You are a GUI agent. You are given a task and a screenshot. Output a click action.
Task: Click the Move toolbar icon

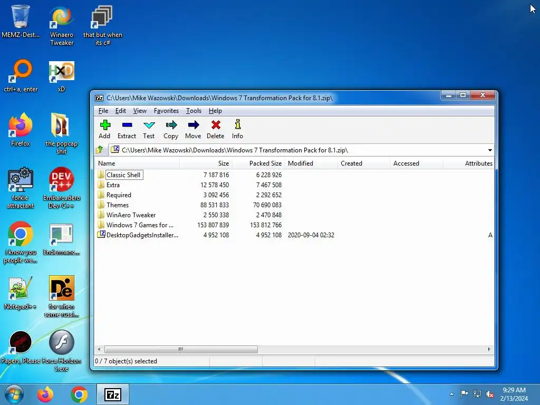(x=193, y=129)
